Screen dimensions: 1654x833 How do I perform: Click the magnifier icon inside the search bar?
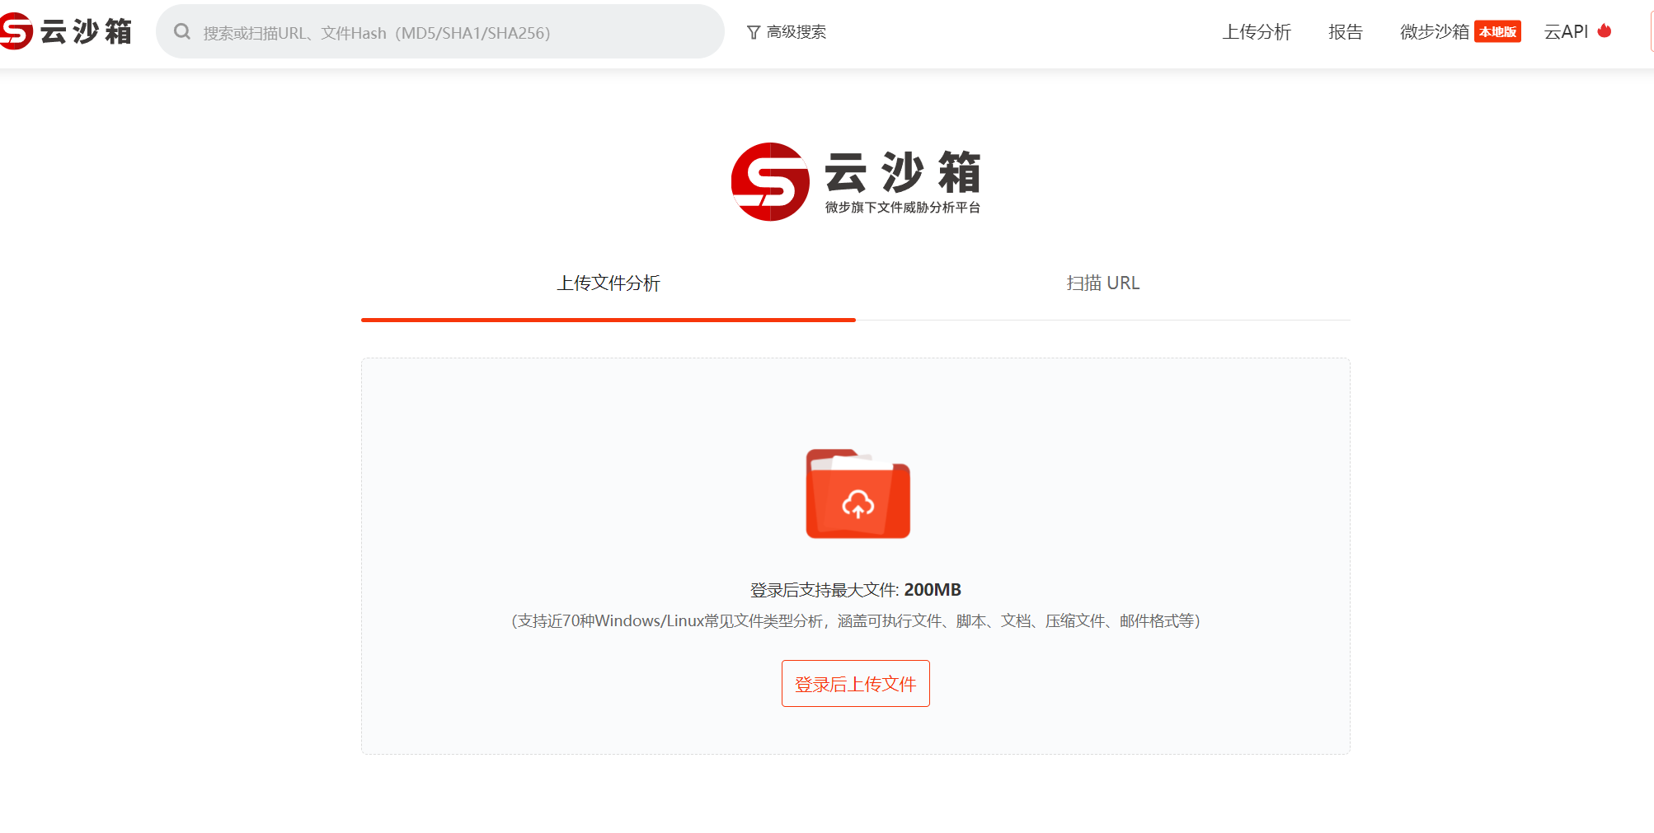click(182, 31)
